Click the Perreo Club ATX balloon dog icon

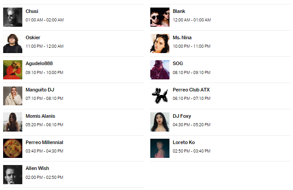click(160, 96)
